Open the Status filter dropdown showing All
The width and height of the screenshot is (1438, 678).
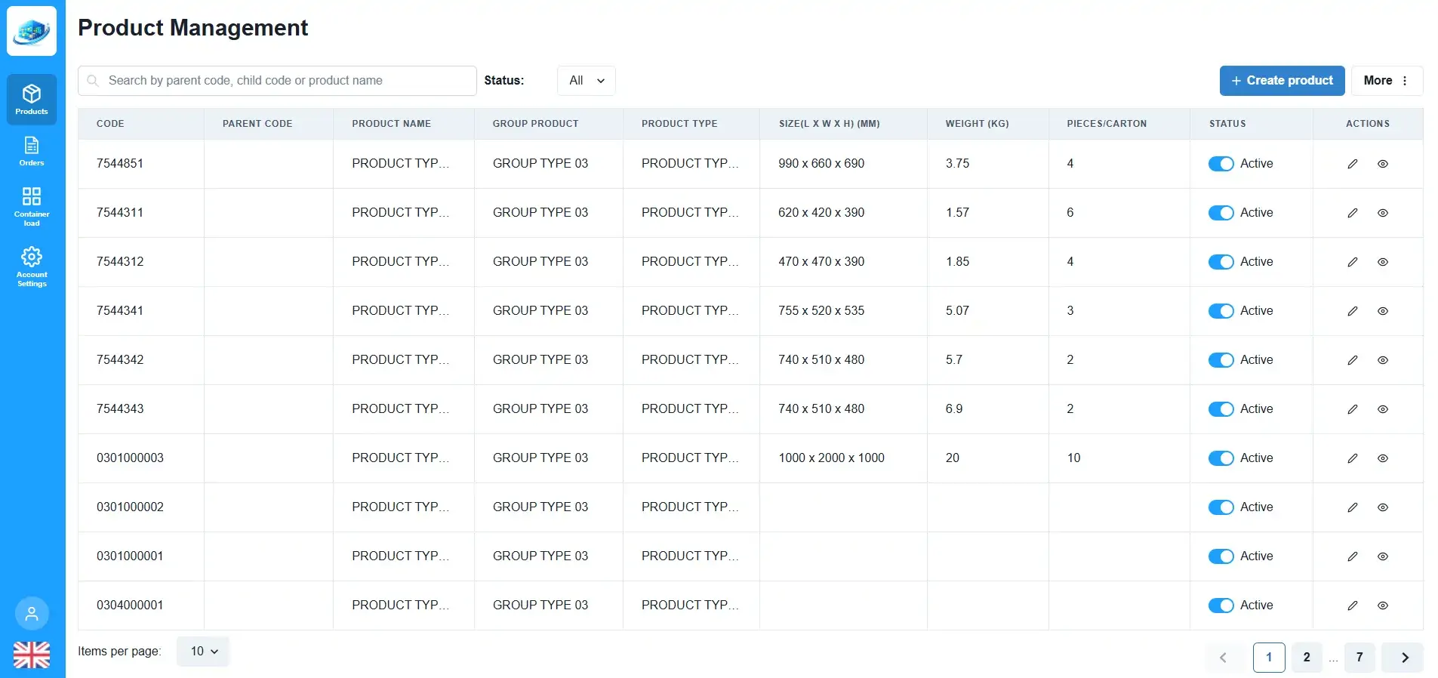point(587,81)
